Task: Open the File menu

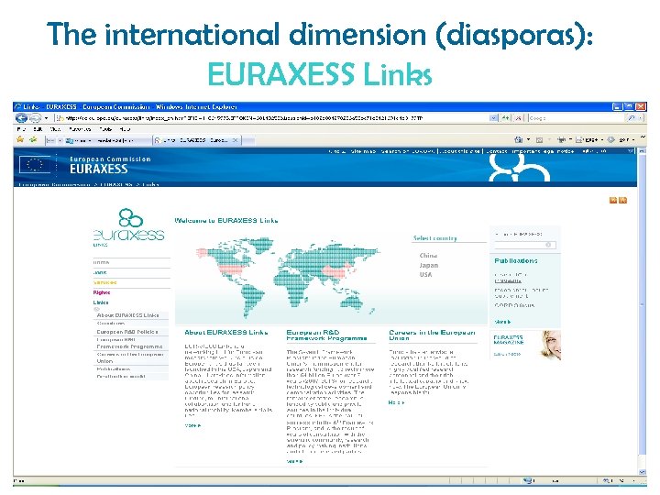Action: [x=21, y=129]
